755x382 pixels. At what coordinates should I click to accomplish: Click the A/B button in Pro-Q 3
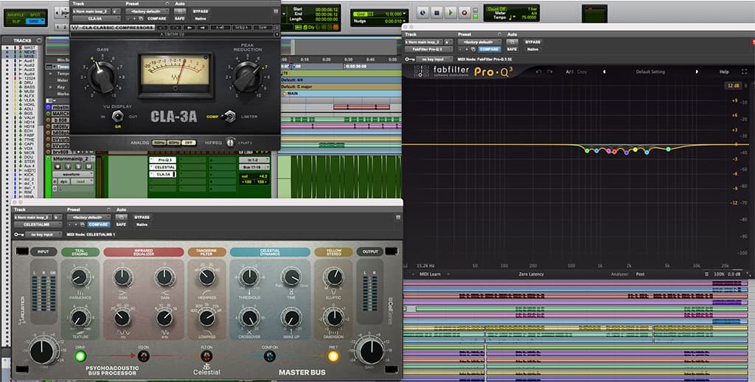pyautogui.click(x=570, y=72)
